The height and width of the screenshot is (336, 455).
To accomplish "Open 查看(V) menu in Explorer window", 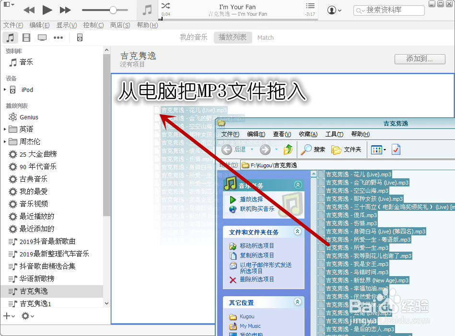I will click(x=282, y=134).
